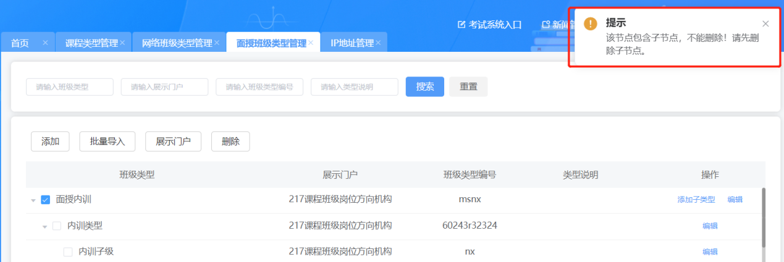Click the 操作 column header
This screenshot has width=784, height=262.
click(710, 174)
